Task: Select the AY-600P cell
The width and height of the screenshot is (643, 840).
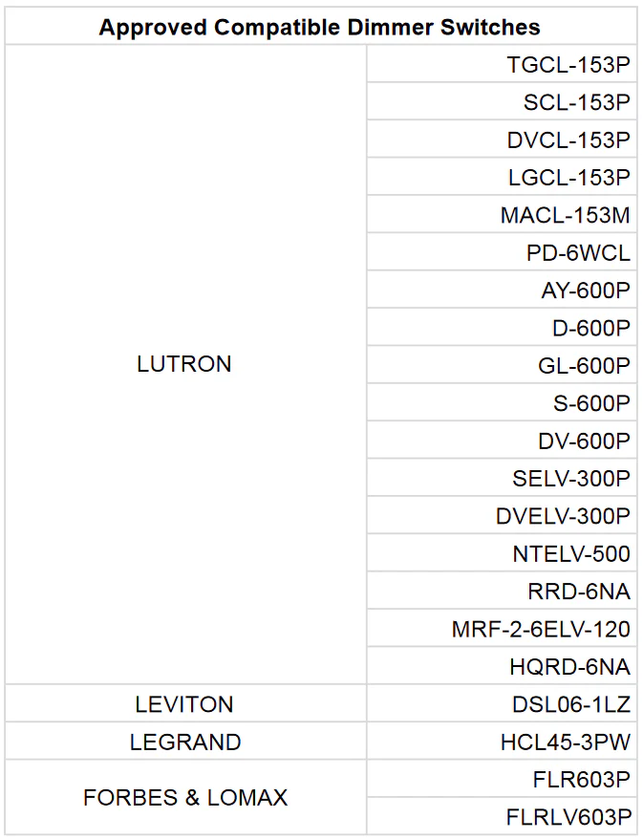Action: (585, 291)
